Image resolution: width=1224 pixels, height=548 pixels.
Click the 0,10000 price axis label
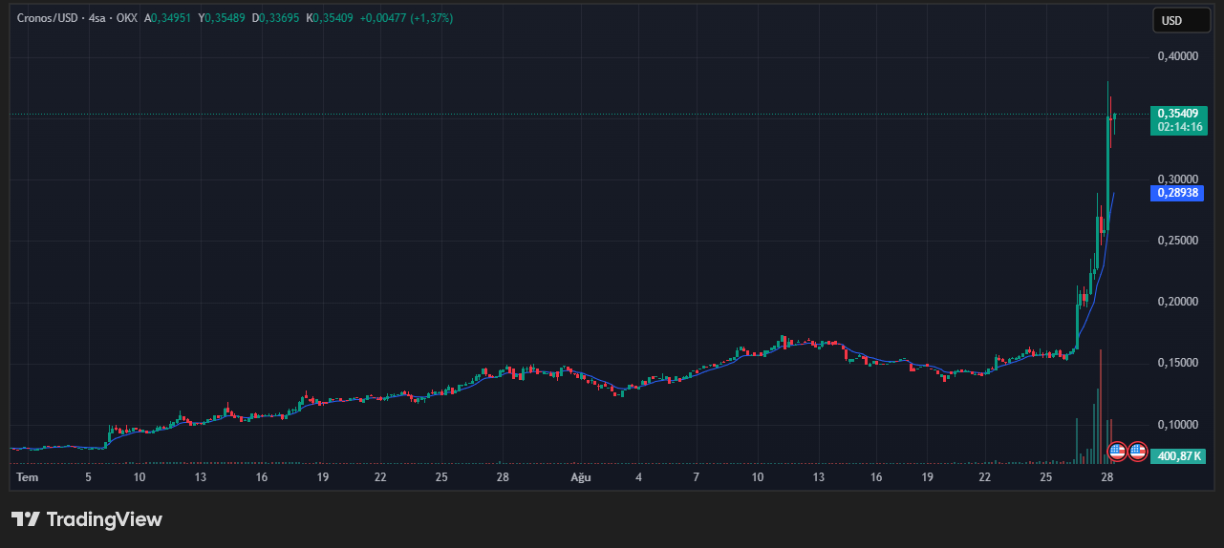[1177, 424]
